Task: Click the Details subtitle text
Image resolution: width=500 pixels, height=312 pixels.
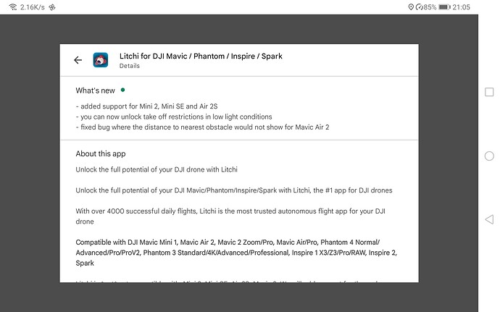Action: (129, 66)
